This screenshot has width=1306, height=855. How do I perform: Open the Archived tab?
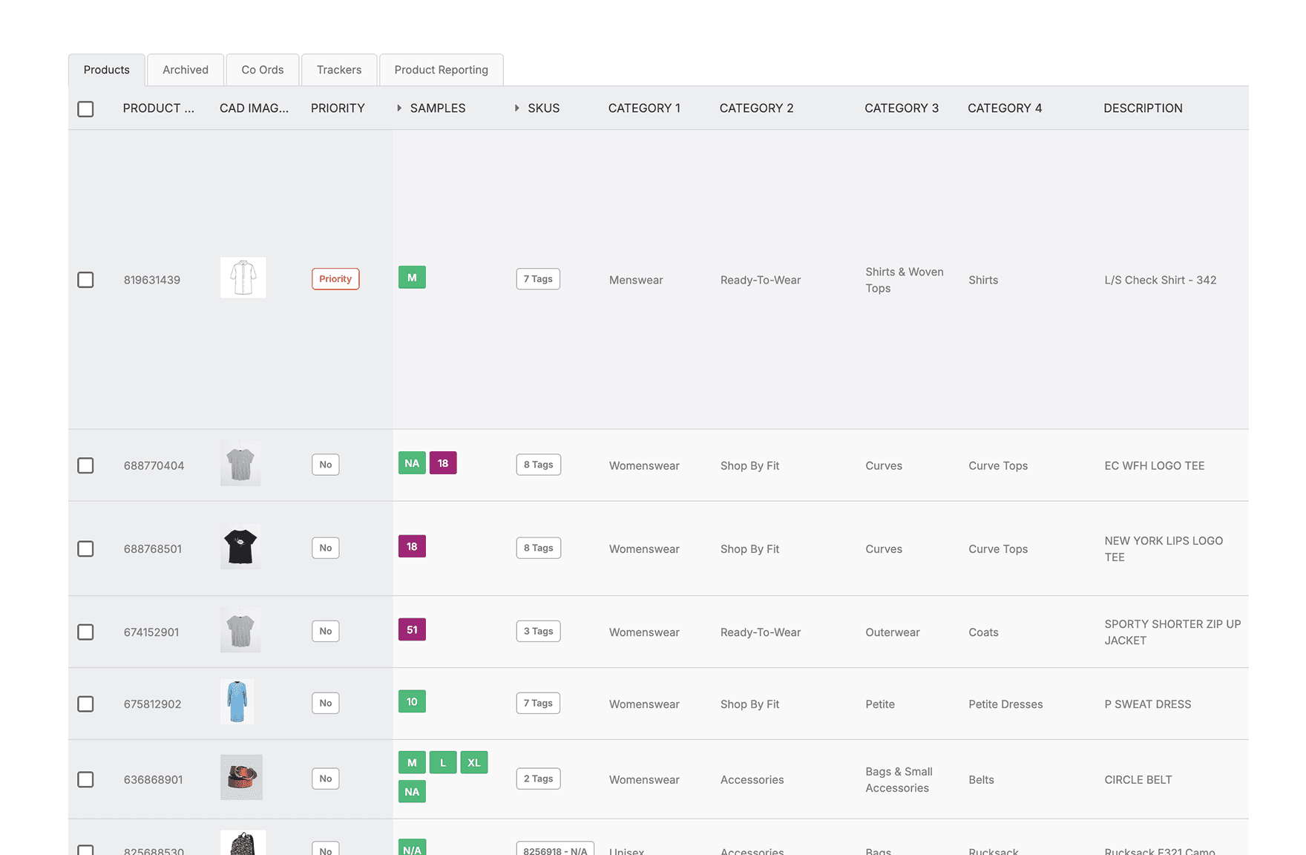point(186,70)
